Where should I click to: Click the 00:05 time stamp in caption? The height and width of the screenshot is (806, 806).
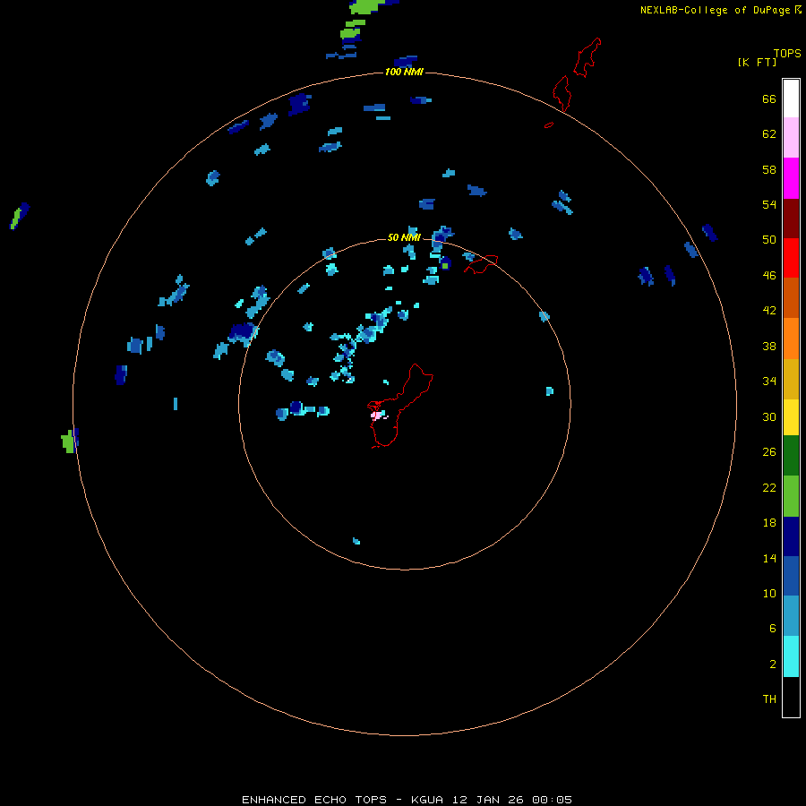[x=552, y=800]
